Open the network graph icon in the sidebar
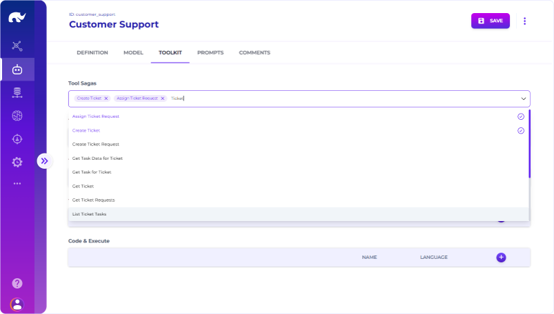The image size is (554, 314). [17, 46]
